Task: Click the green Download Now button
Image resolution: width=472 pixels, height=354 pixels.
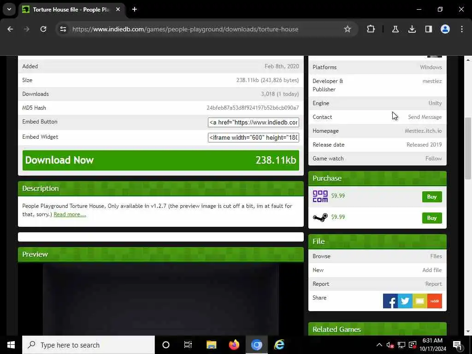Action: pos(161,160)
